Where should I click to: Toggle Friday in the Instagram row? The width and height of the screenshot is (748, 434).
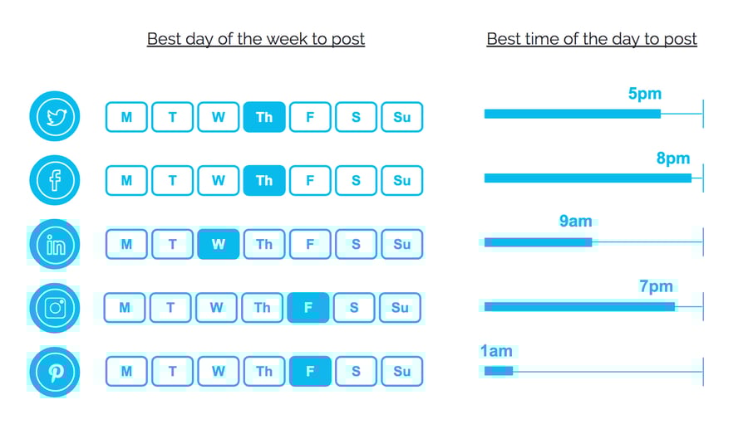click(x=308, y=308)
